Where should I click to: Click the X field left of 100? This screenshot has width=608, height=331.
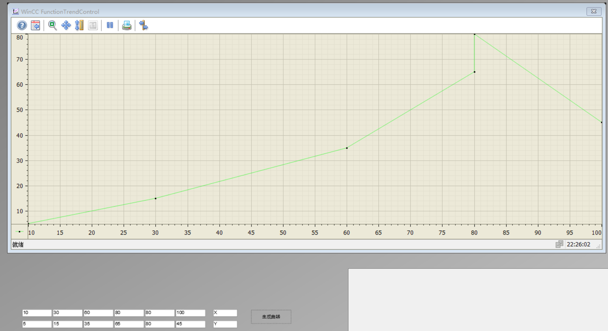159,313
